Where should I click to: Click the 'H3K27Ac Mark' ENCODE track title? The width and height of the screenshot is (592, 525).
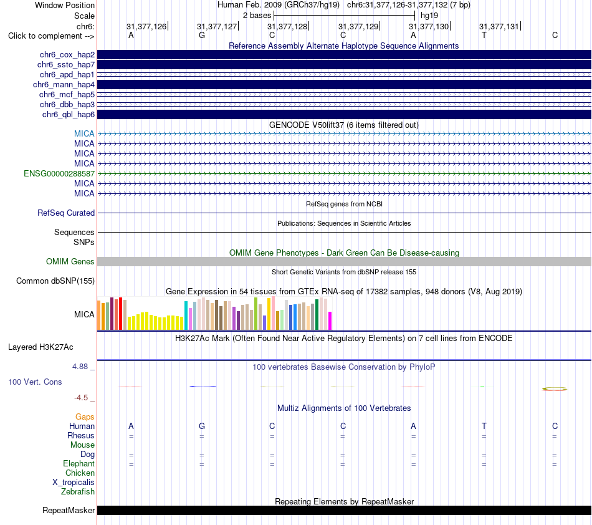tap(344, 338)
